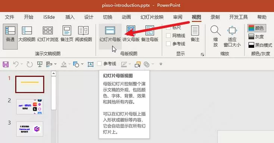Viewport: 274px width, 143px height.
Task: Open the iSlide tab
Action: click(49, 17)
